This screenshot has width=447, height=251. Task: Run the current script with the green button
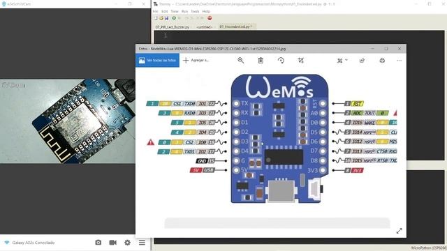tap(174, 18)
